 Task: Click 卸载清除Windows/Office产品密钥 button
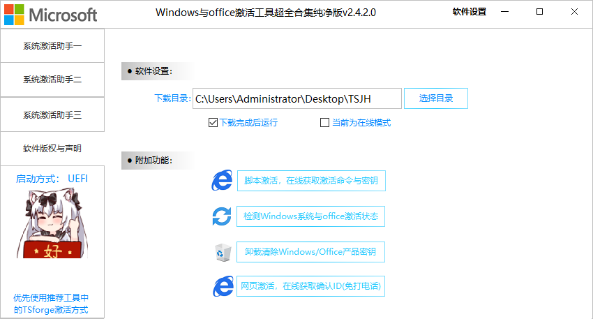(x=310, y=252)
